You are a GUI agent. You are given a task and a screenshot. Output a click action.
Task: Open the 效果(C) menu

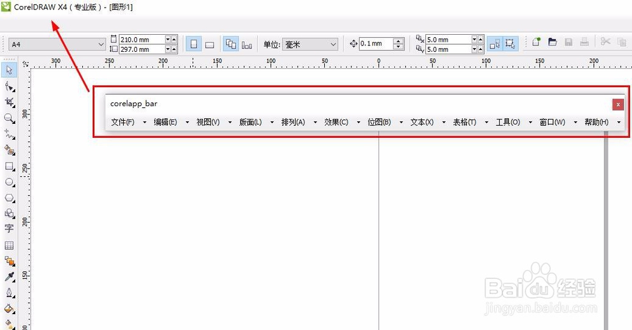[336, 122]
